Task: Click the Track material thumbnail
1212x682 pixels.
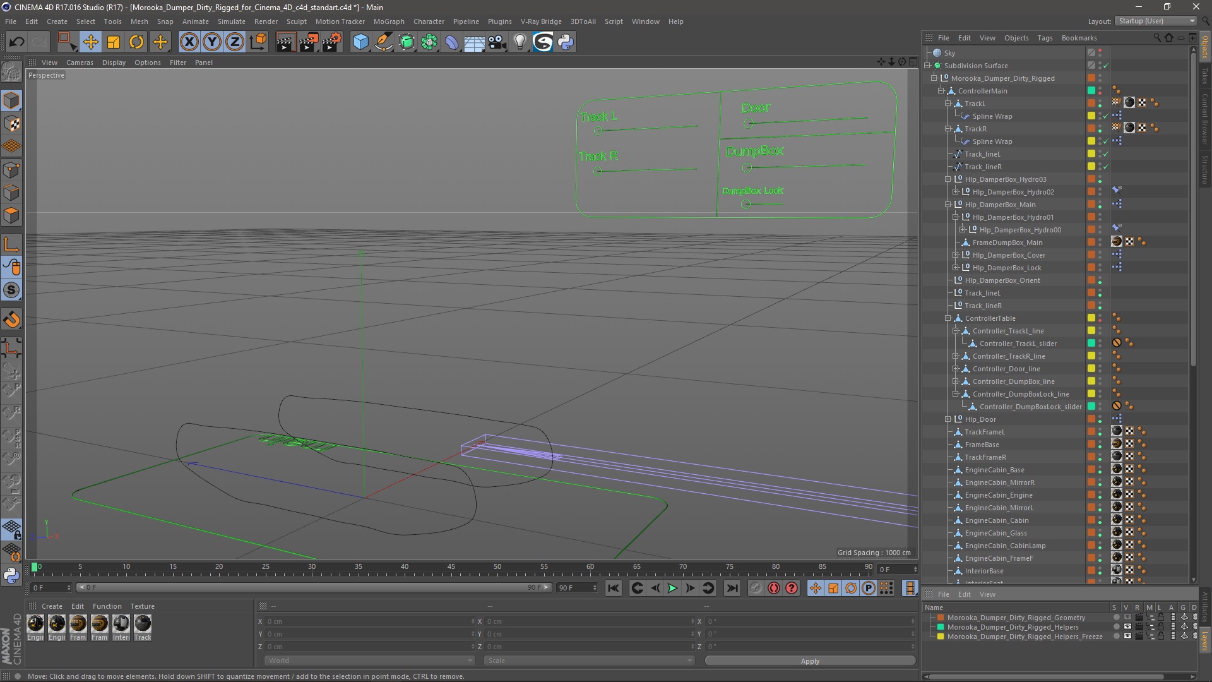Action: 143,624
